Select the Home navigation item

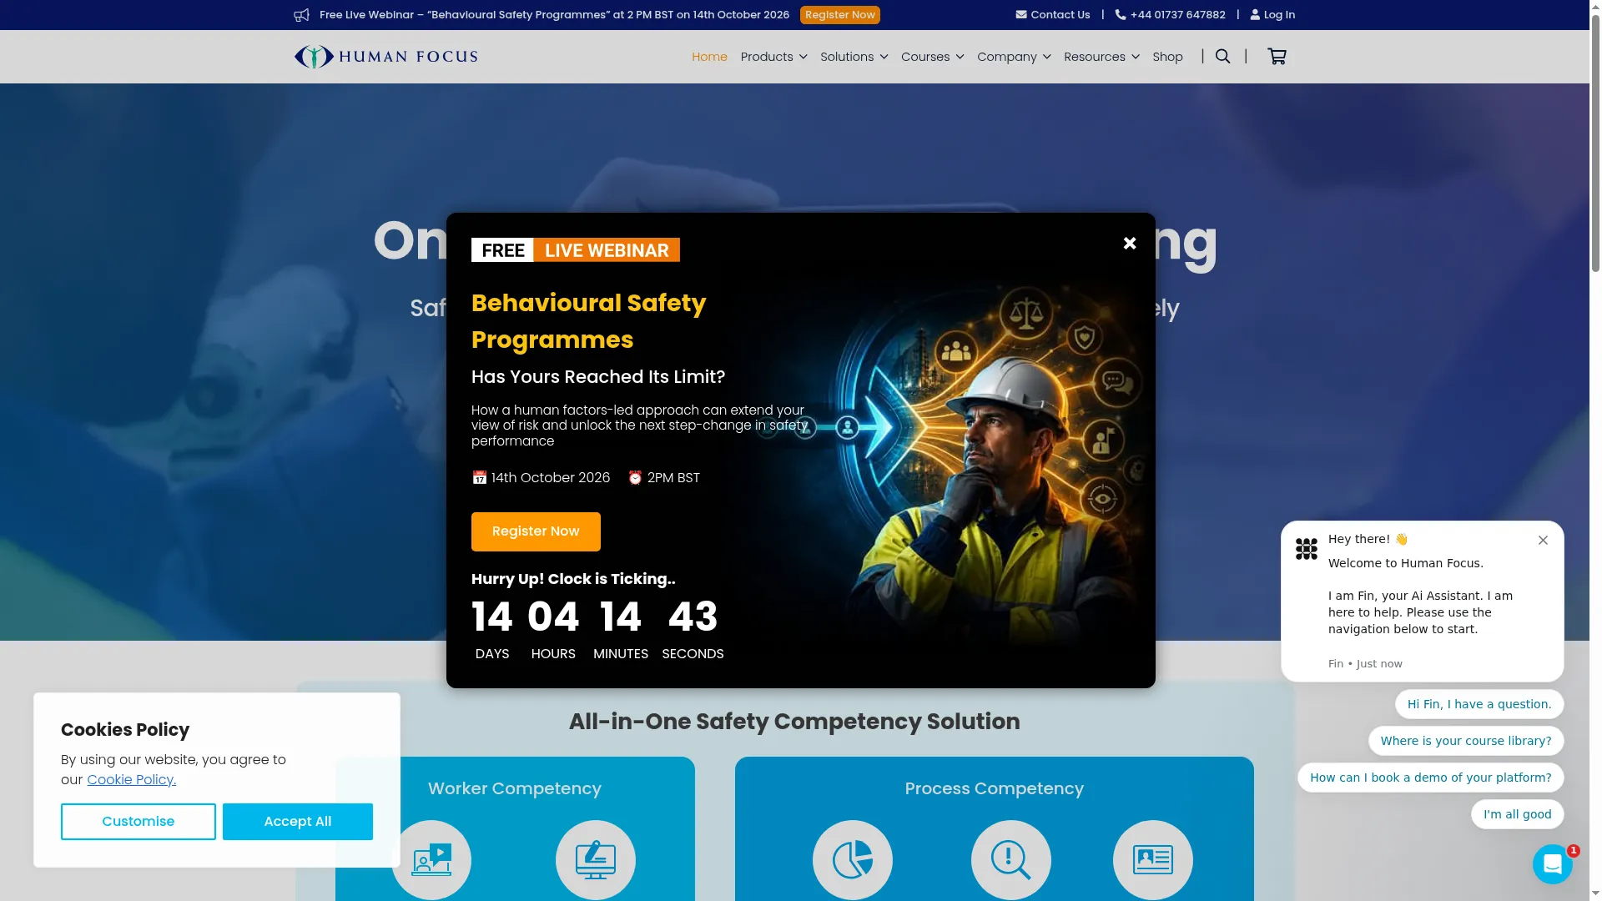[709, 57]
